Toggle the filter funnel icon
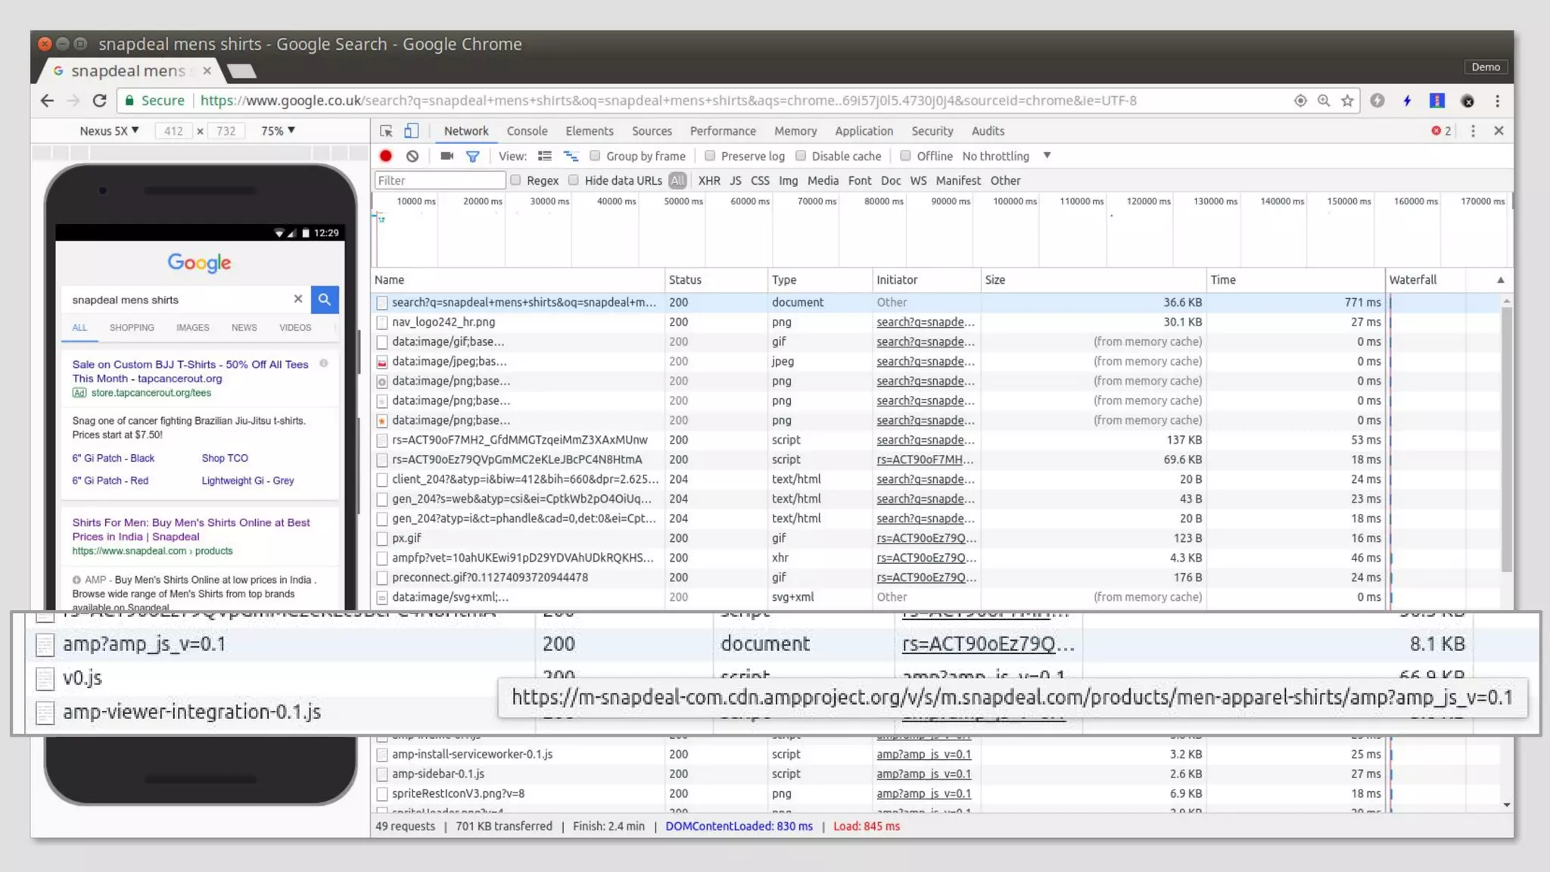Viewport: 1550px width, 872px height. 472,156
